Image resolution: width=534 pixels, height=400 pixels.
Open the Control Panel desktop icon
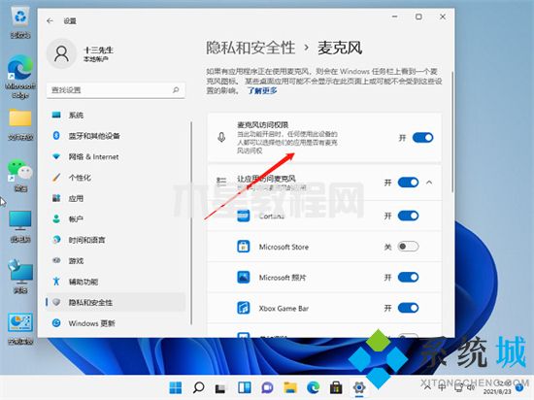pos(20,328)
